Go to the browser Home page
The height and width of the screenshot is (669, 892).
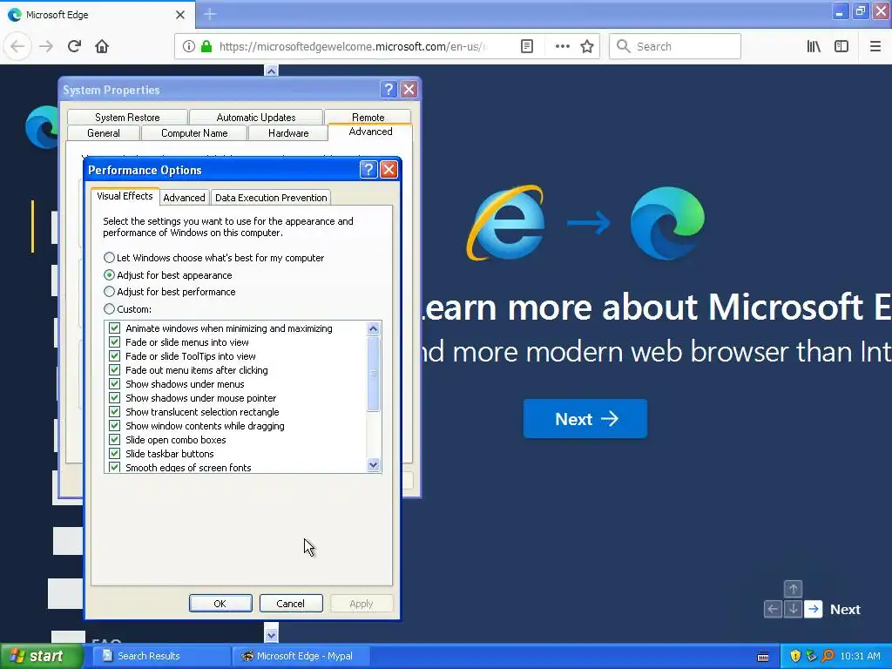tap(102, 46)
